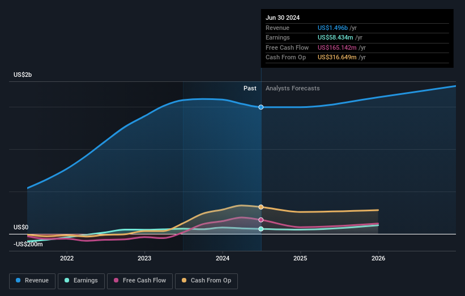465x296 pixels.
Task: Click the 2022 axis label
Action: [67, 258]
